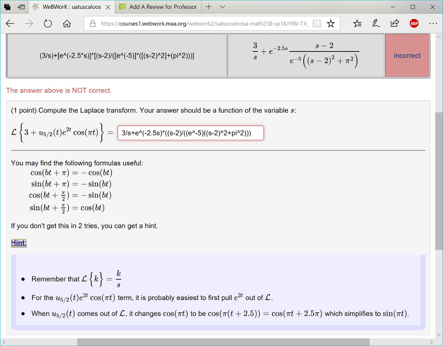The height and width of the screenshot is (346, 443).
Task: Toggle reading view for the page
Action: point(318,23)
